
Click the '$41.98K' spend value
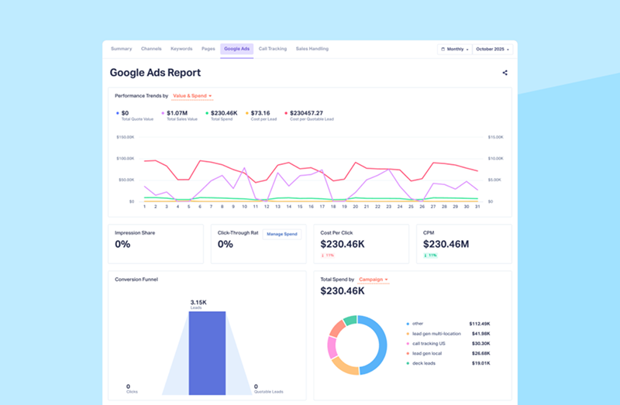click(x=480, y=334)
